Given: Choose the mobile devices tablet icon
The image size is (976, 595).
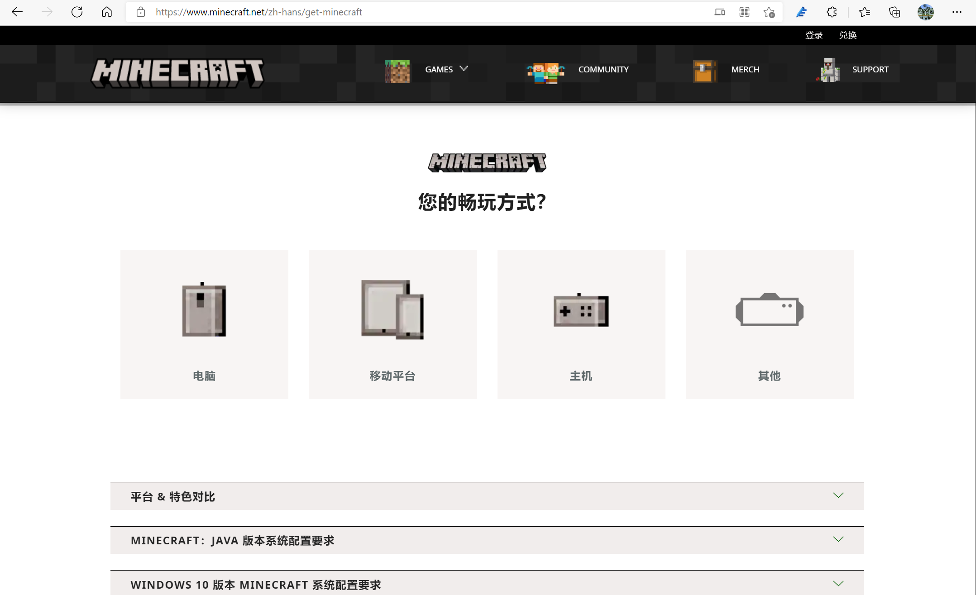Looking at the screenshot, I should click(x=392, y=310).
